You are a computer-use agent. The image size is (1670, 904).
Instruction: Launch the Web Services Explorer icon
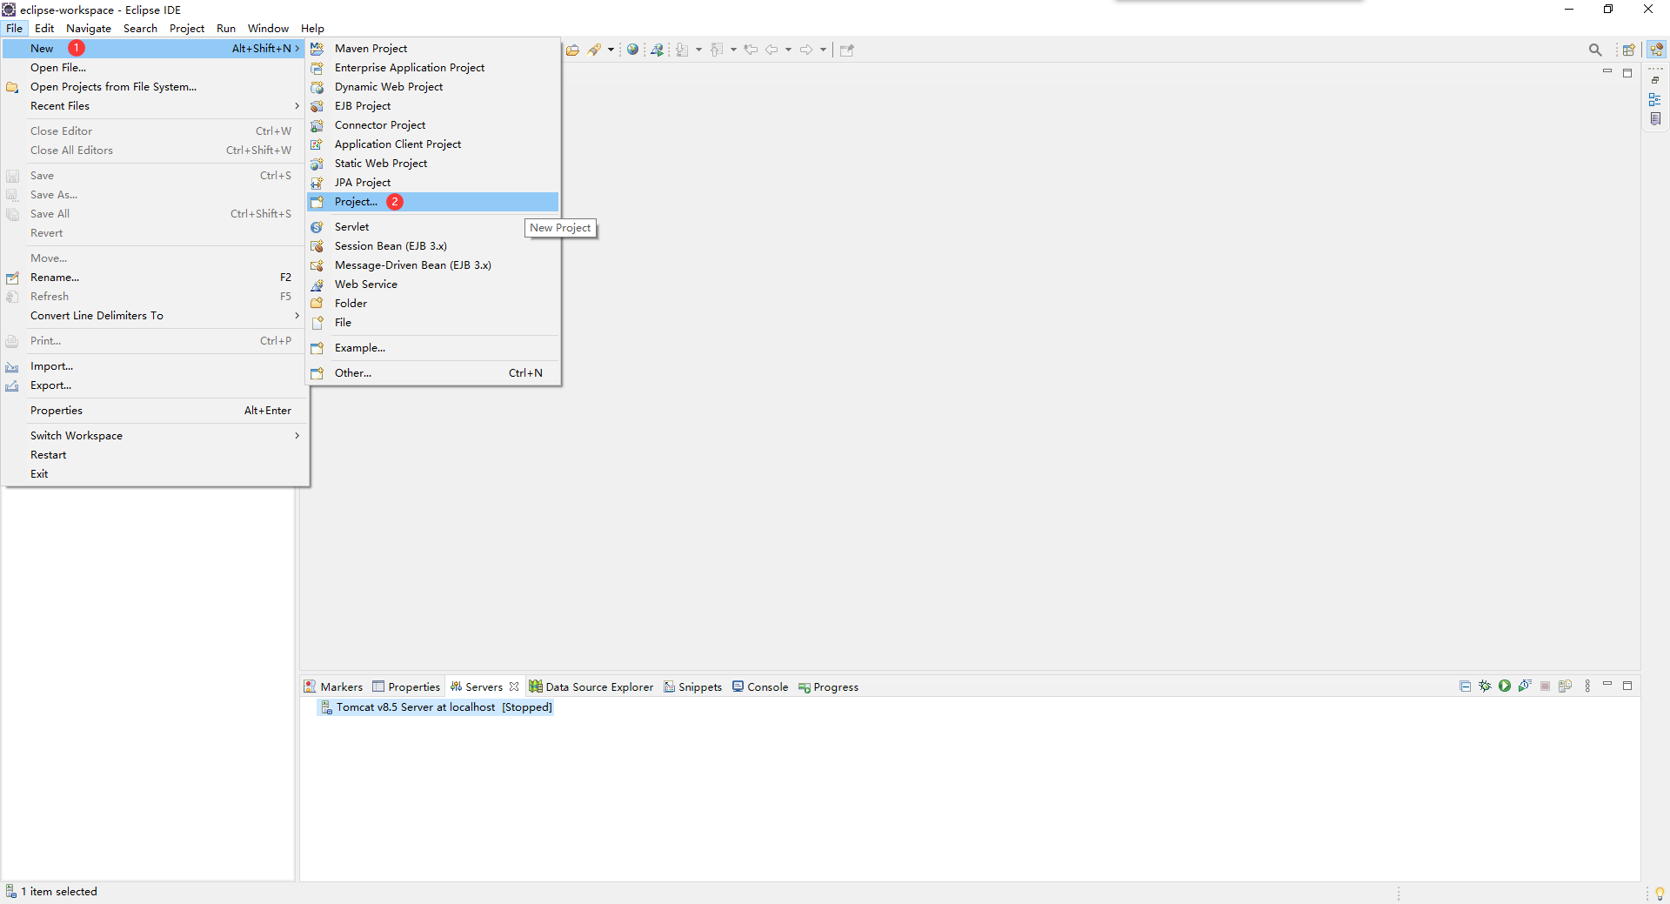[658, 50]
